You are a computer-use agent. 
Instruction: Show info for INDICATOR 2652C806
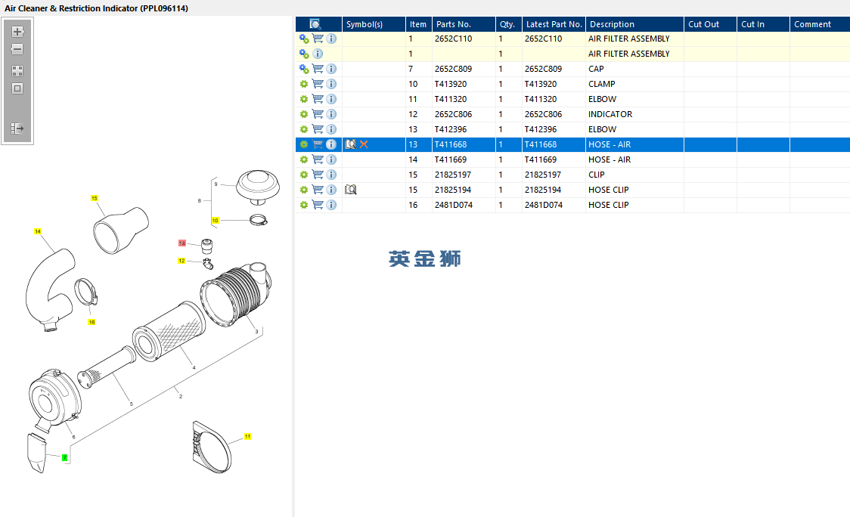click(331, 114)
